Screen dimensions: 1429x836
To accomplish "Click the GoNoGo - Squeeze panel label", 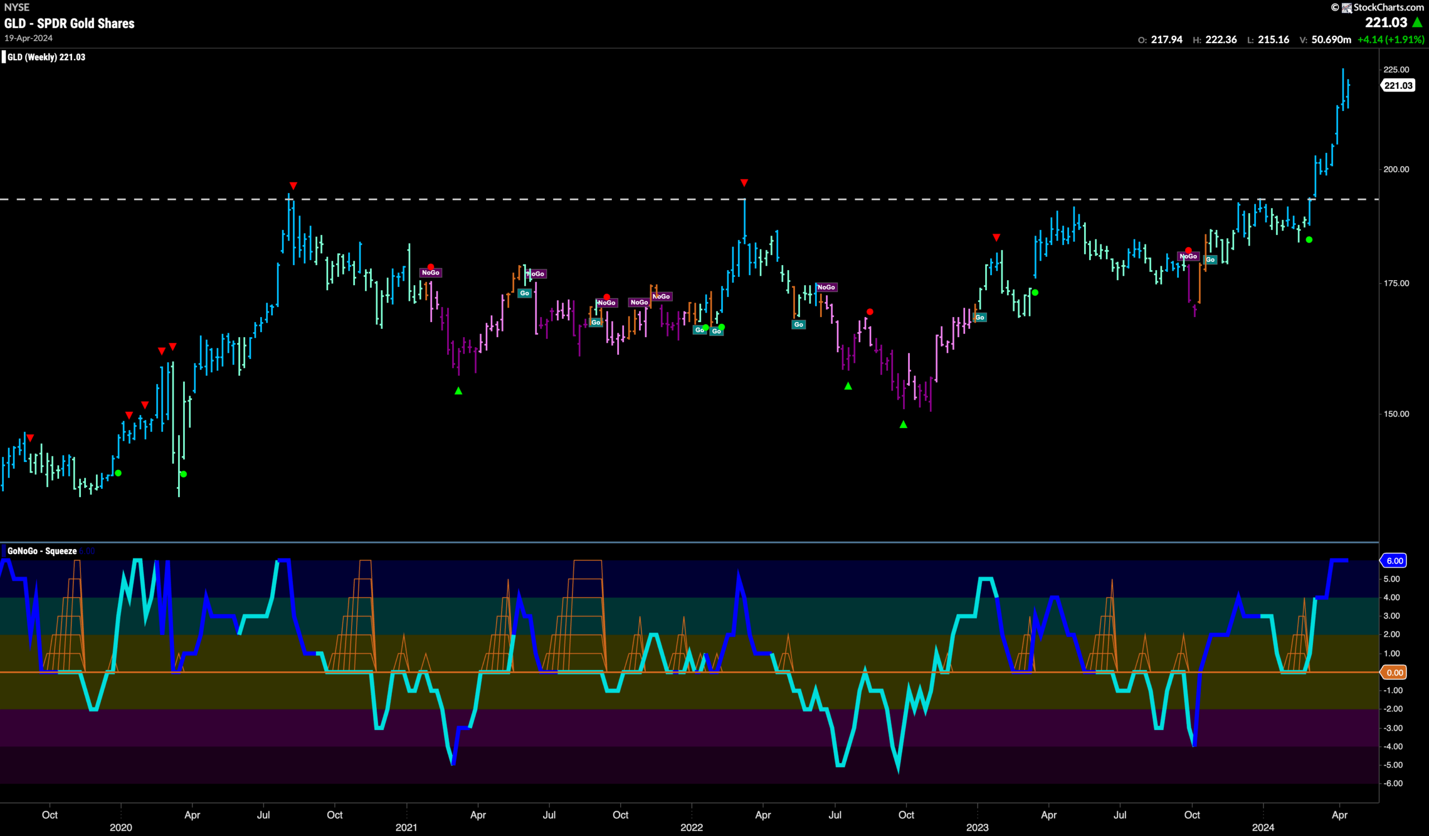I will [42, 551].
